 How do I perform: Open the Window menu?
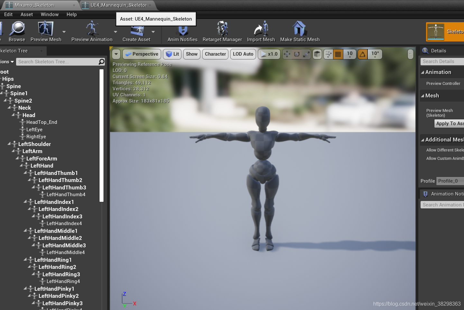pyautogui.click(x=50, y=14)
